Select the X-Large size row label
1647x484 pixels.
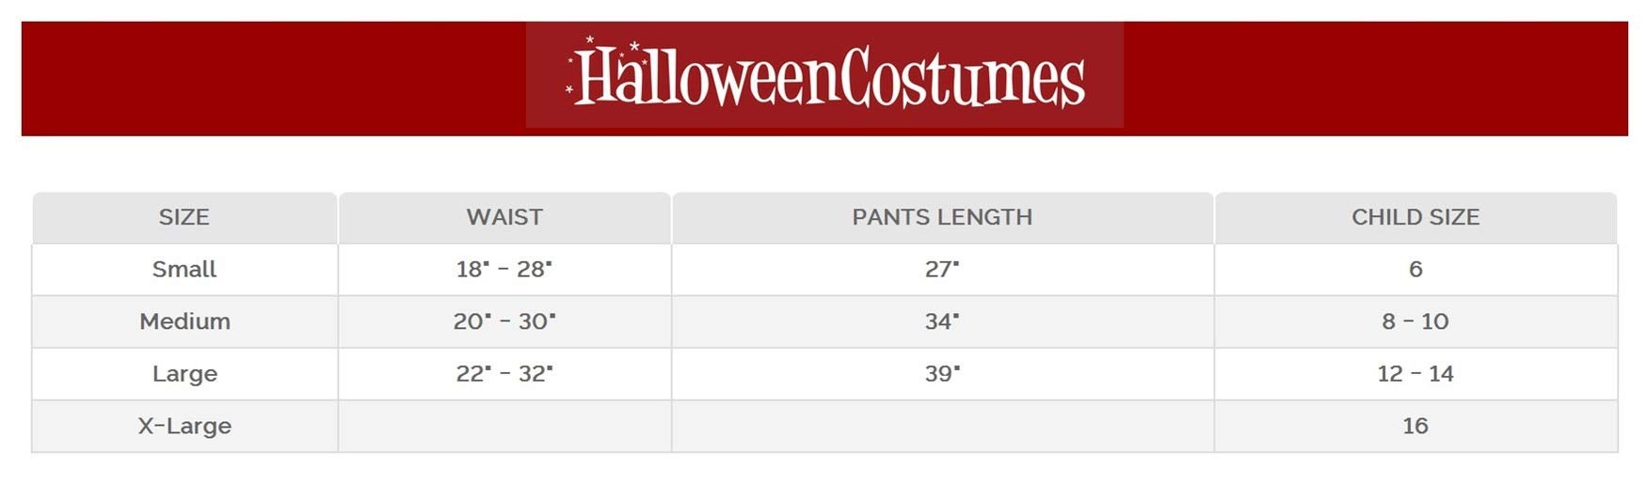coord(184,426)
